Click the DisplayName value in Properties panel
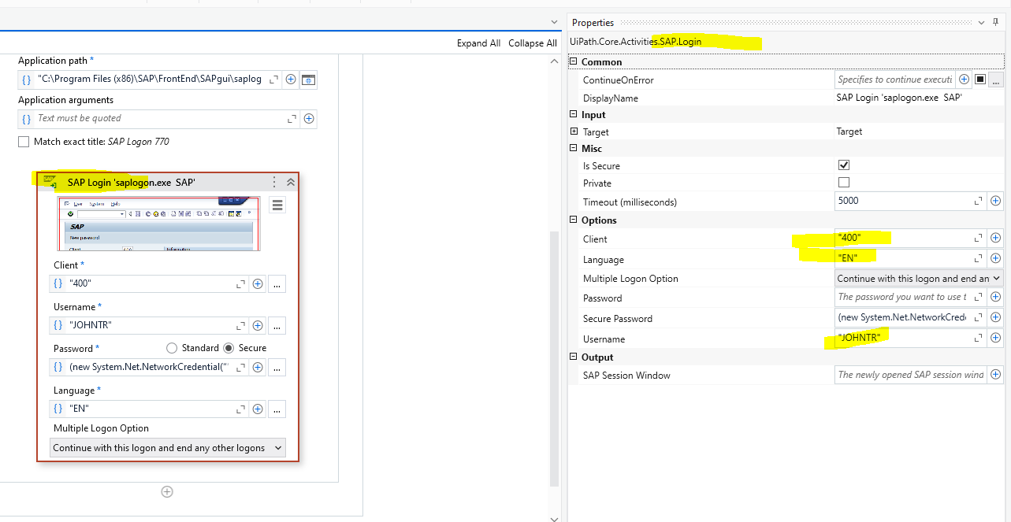 (x=899, y=98)
